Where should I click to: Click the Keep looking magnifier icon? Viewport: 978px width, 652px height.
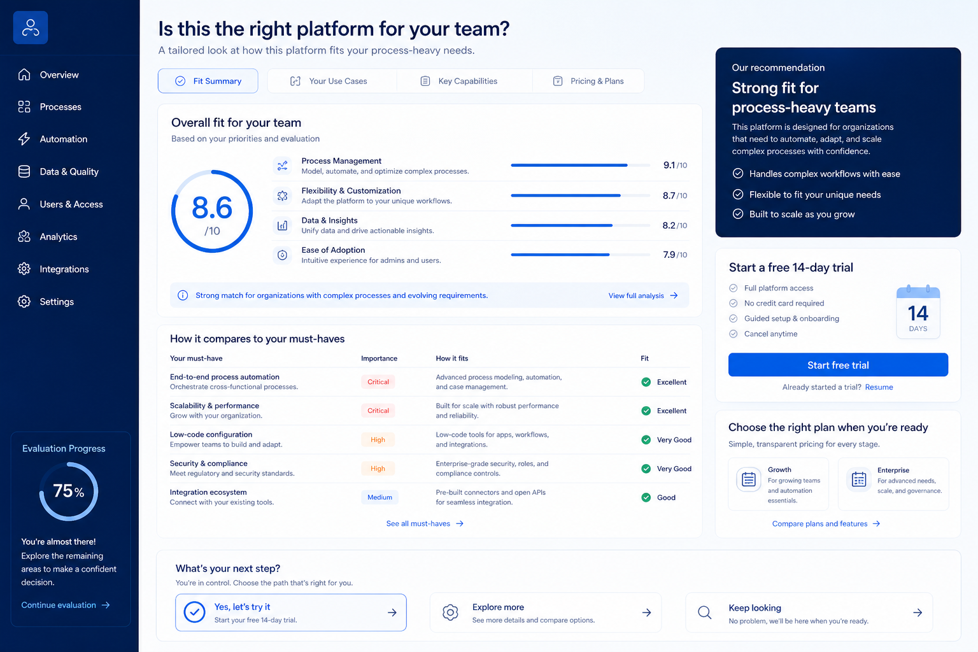705,613
